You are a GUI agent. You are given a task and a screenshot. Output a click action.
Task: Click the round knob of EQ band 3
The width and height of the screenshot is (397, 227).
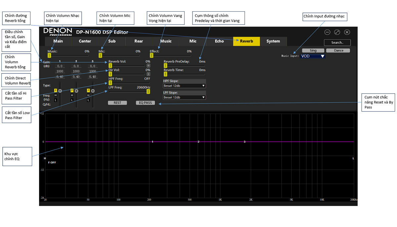pyautogui.click(x=93, y=91)
